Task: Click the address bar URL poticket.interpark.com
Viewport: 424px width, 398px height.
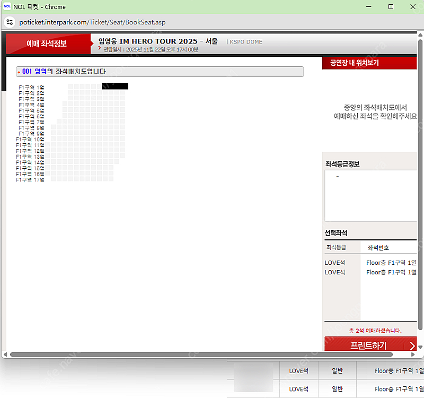Action: [x=92, y=22]
